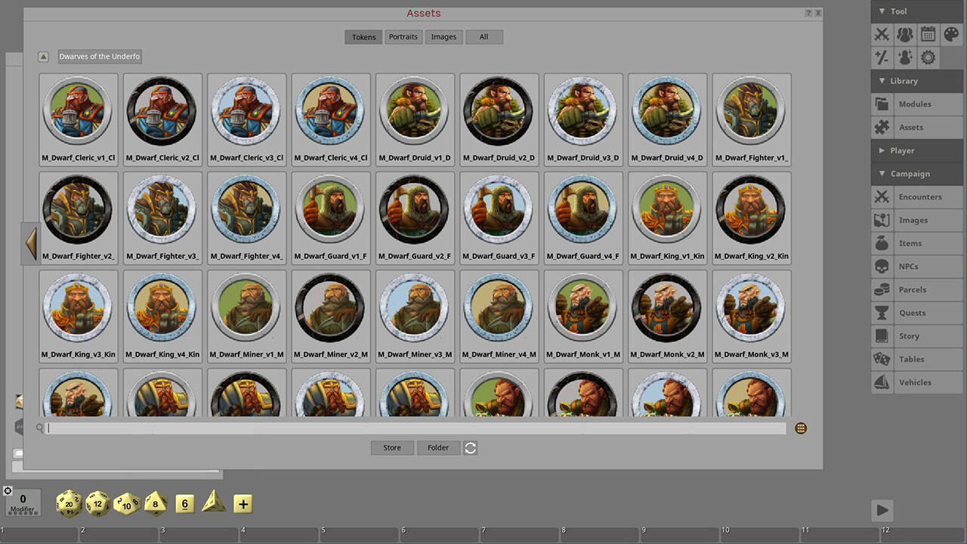Toggle the Dwarves of the Underfo filter
Viewport: 967px width, 544px height.
click(x=99, y=56)
